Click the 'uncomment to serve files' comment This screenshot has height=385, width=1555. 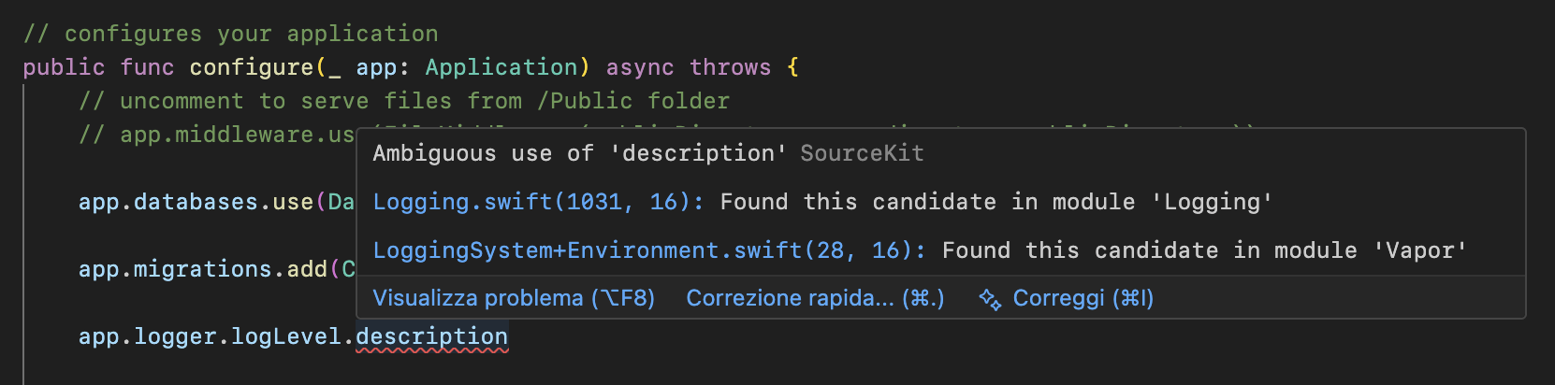pyautogui.click(x=403, y=101)
